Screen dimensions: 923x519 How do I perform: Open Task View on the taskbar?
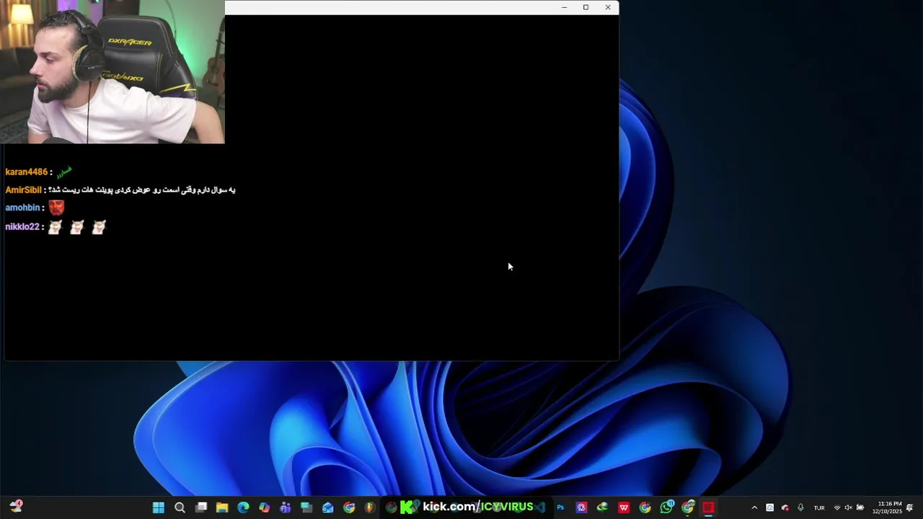(x=201, y=507)
